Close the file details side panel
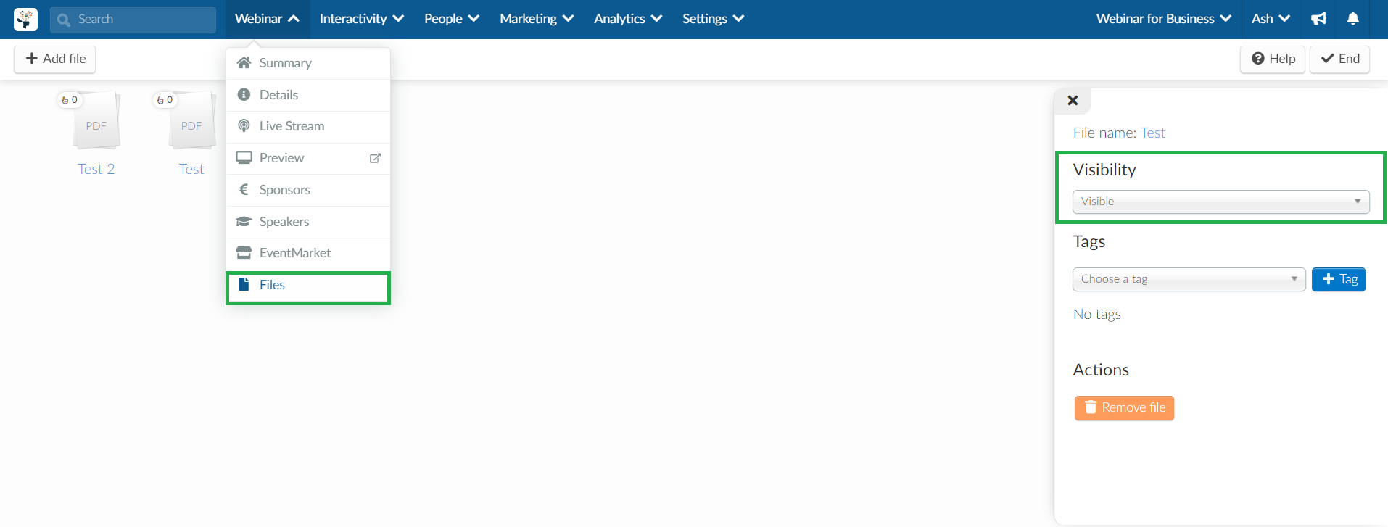Image resolution: width=1388 pixels, height=527 pixels. click(x=1073, y=101)
